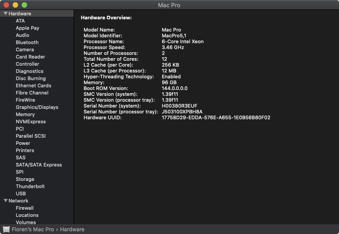Open SATA/SATA Express section

39,165
